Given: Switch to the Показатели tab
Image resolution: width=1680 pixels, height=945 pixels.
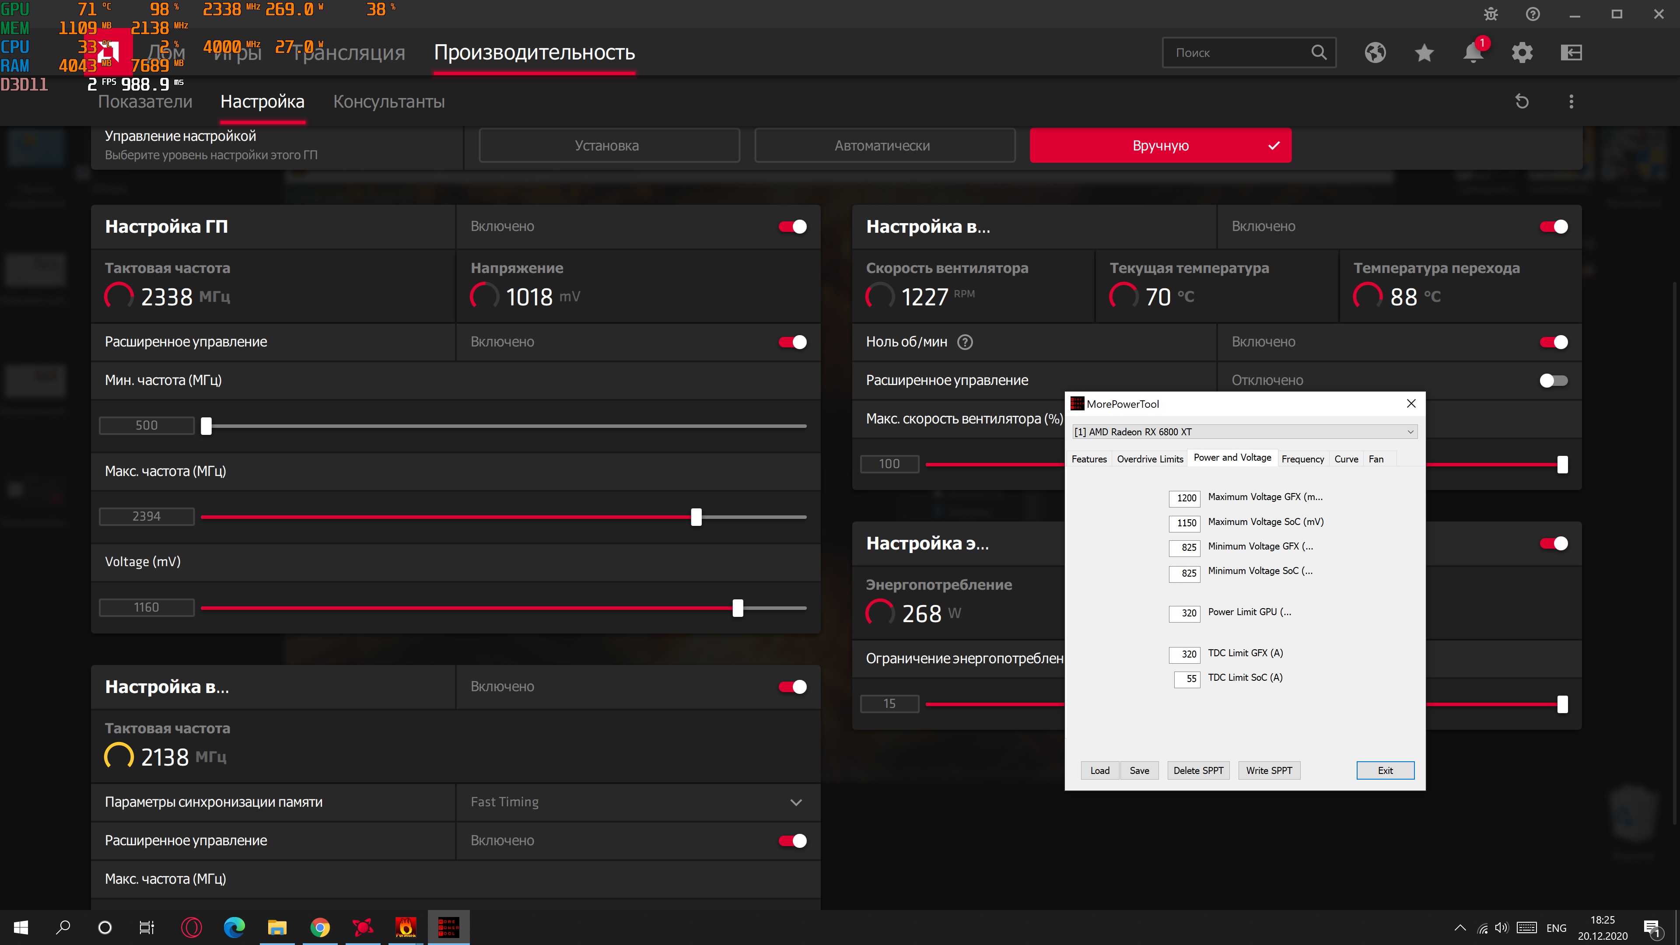Looking at the screenshot, I should [145, 102].
